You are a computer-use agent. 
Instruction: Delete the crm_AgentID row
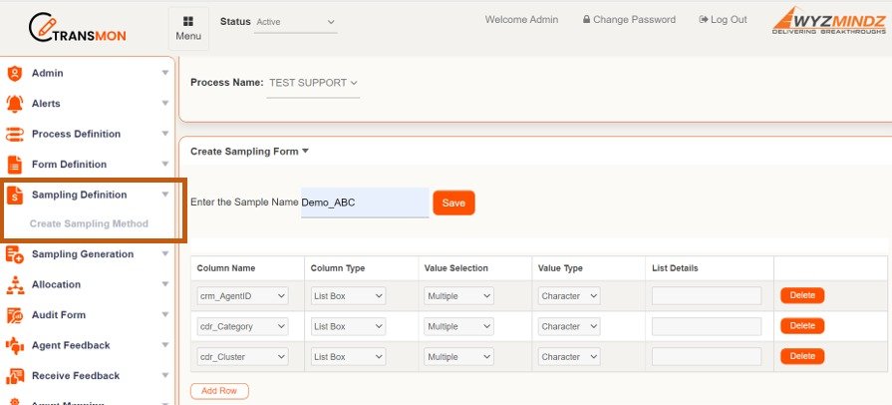[x=802, y=295]
